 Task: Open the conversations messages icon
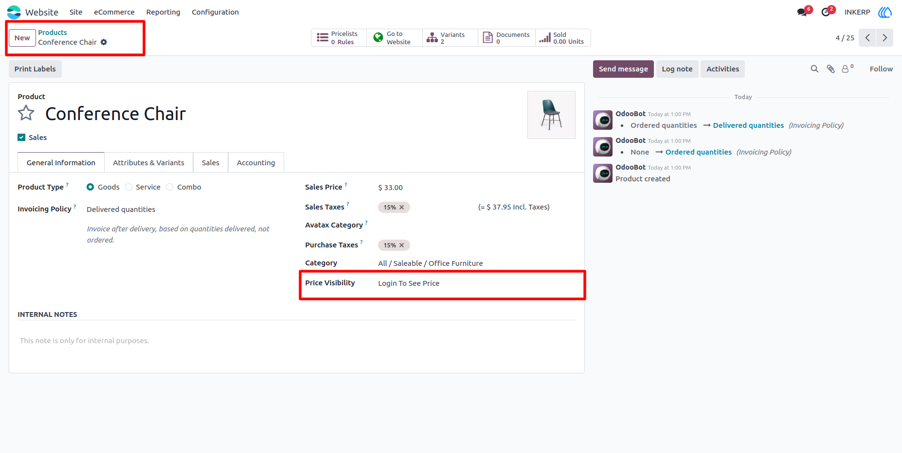click(802, 12)
